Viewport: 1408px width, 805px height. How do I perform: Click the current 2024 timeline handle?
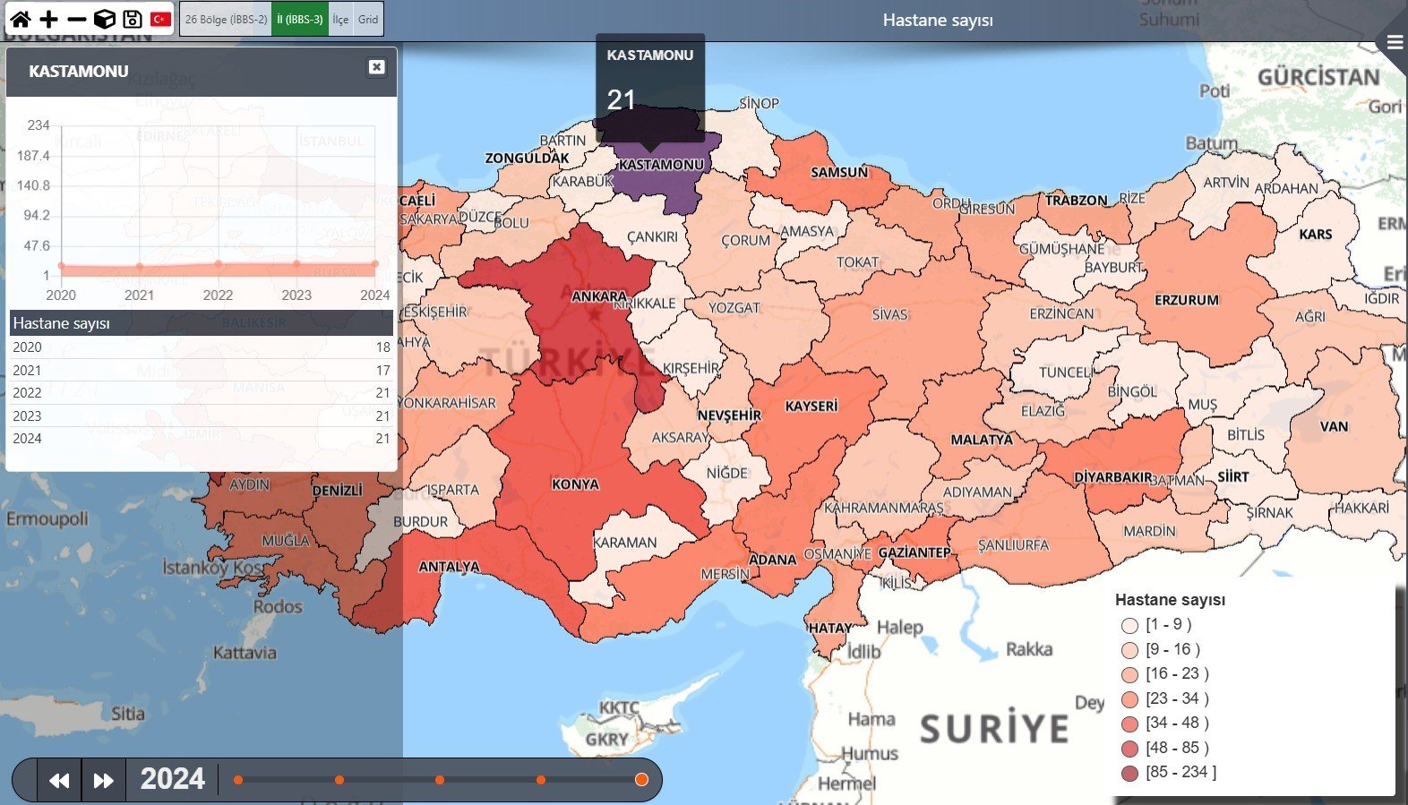[641, 780]
